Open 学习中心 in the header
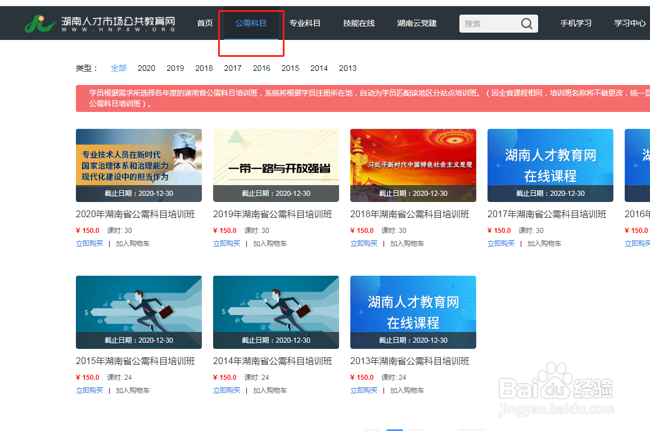Viewport: 650px width, 431px height. pyautogui.click(x=630, y=23)
